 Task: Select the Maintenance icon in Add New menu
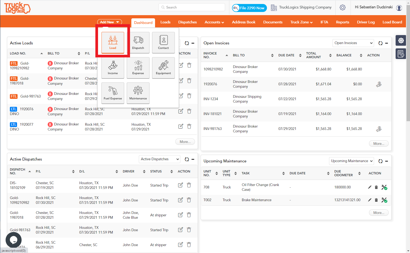coord(138,93)
